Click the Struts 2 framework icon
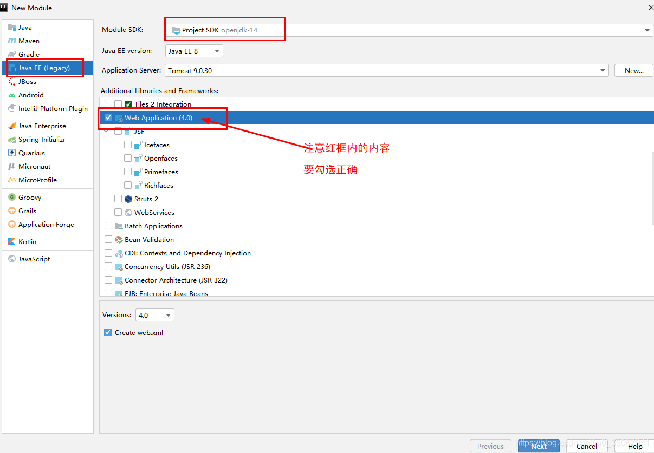Screen dimensions: 654x453 point(128,199)
